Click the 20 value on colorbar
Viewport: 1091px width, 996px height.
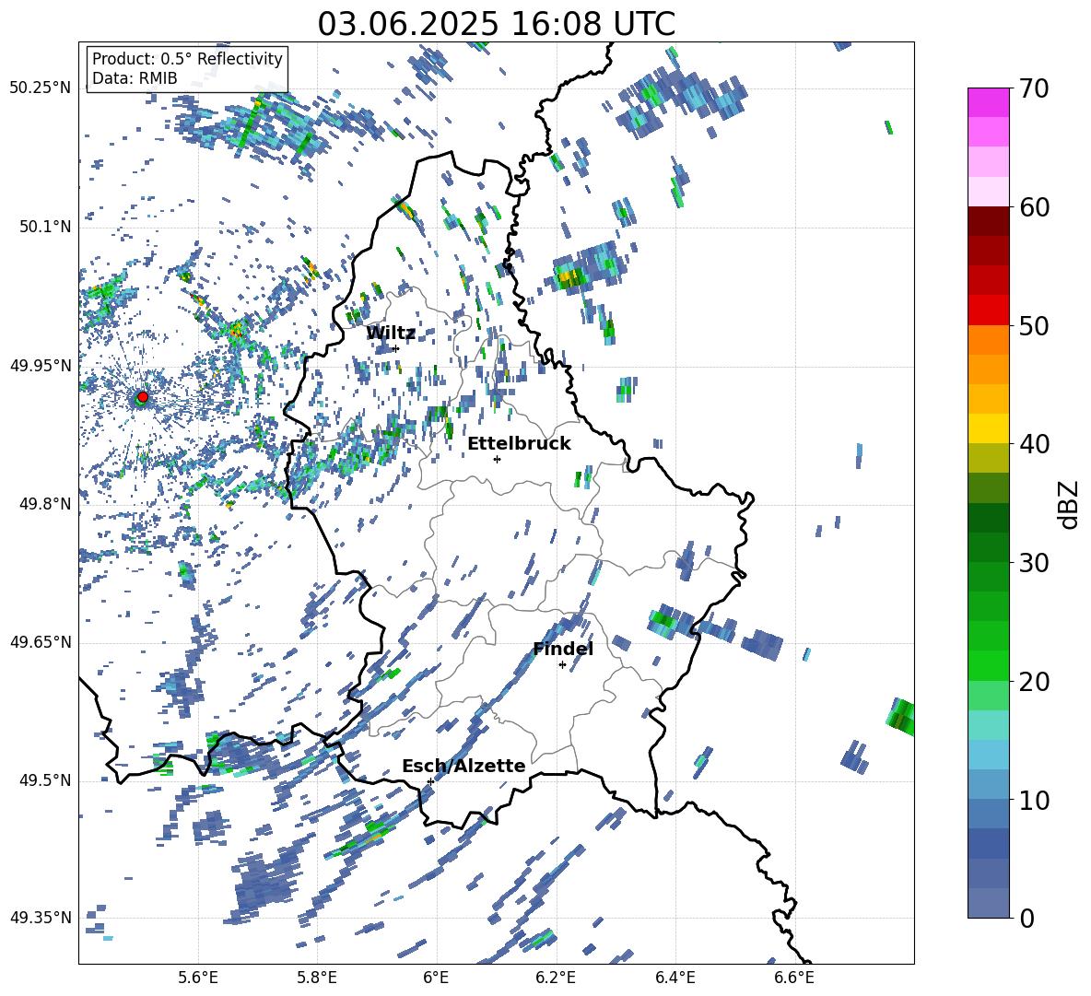point(1034,681)
